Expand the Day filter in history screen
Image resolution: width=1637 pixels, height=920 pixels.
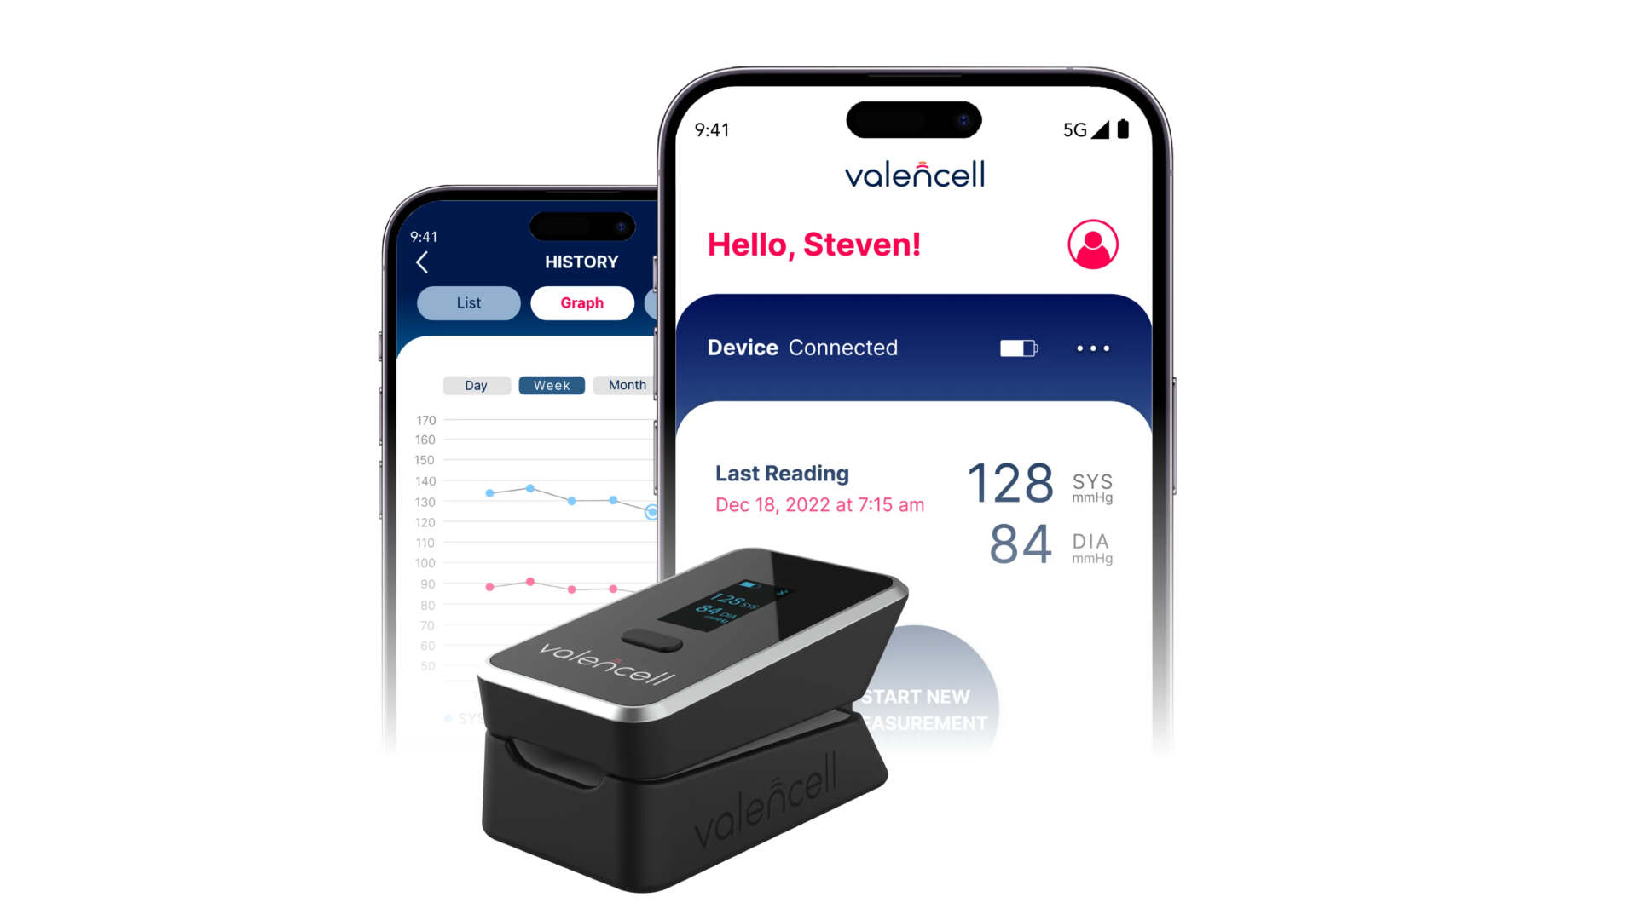pos(473,384)
